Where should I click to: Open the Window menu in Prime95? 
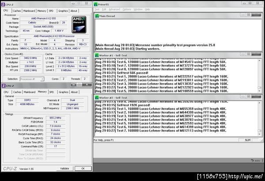138,9
